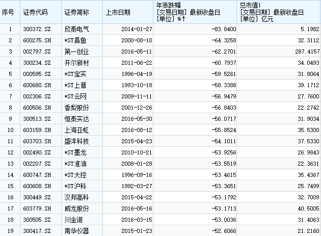The width and height of the screenshot is (321, 236).
Task: Click the 上市日期 column header
Action: tap(128, 12)
